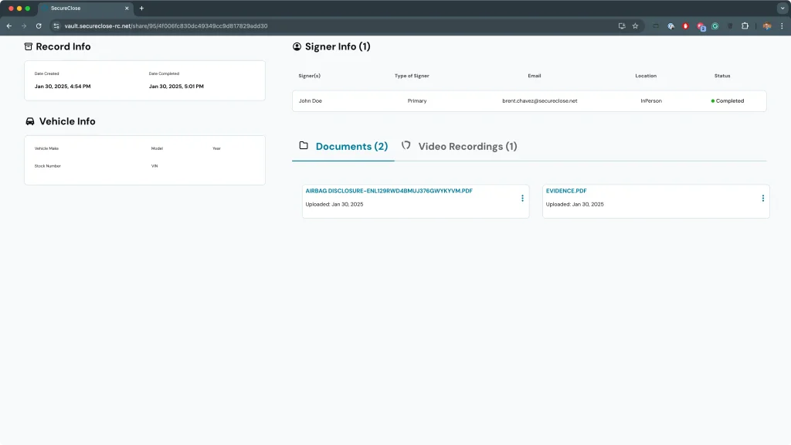Click the address bar URL

(166, 25)
